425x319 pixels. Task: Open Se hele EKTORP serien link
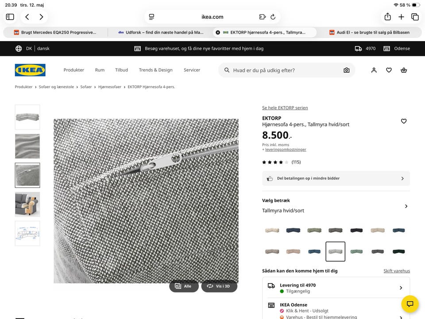pyautogui.click(x=285, y=108)
